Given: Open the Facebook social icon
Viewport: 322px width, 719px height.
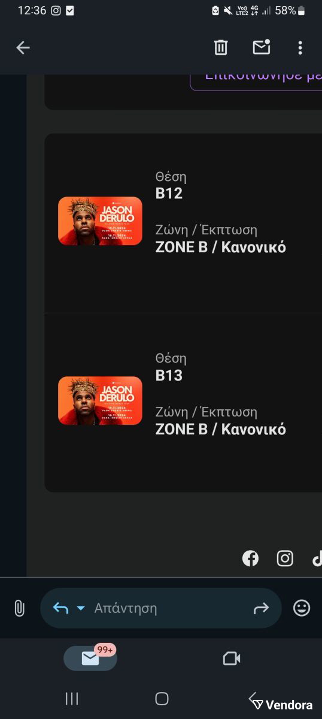Looking at the screenshot, I should pos(250,558).
